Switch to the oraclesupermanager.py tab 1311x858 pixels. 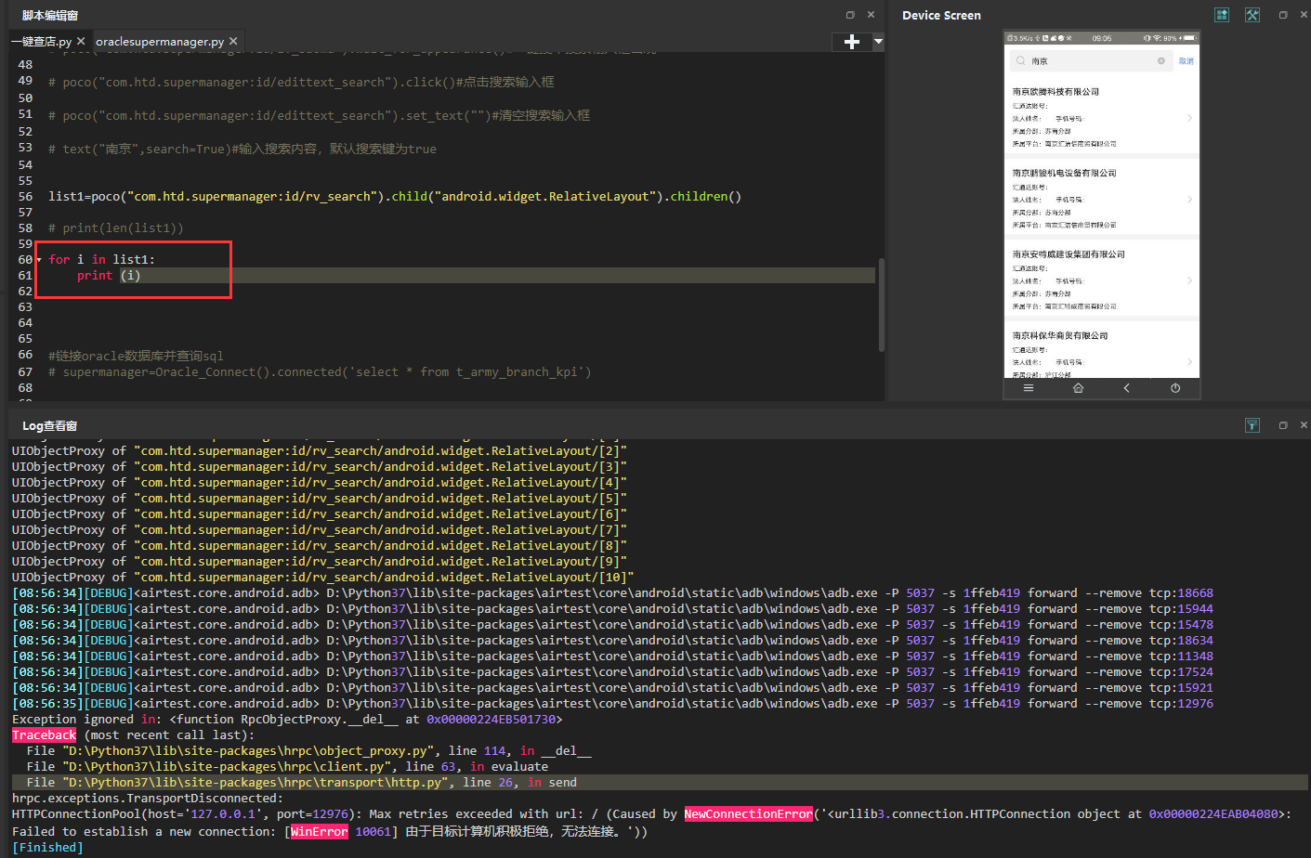click(160, 42)
